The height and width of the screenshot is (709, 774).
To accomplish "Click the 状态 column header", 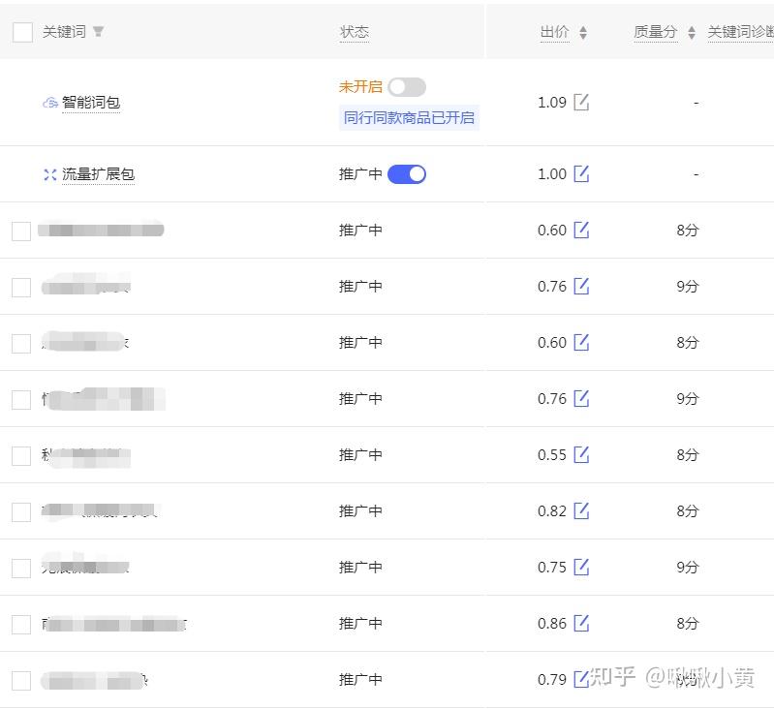I will click(354, 32).
